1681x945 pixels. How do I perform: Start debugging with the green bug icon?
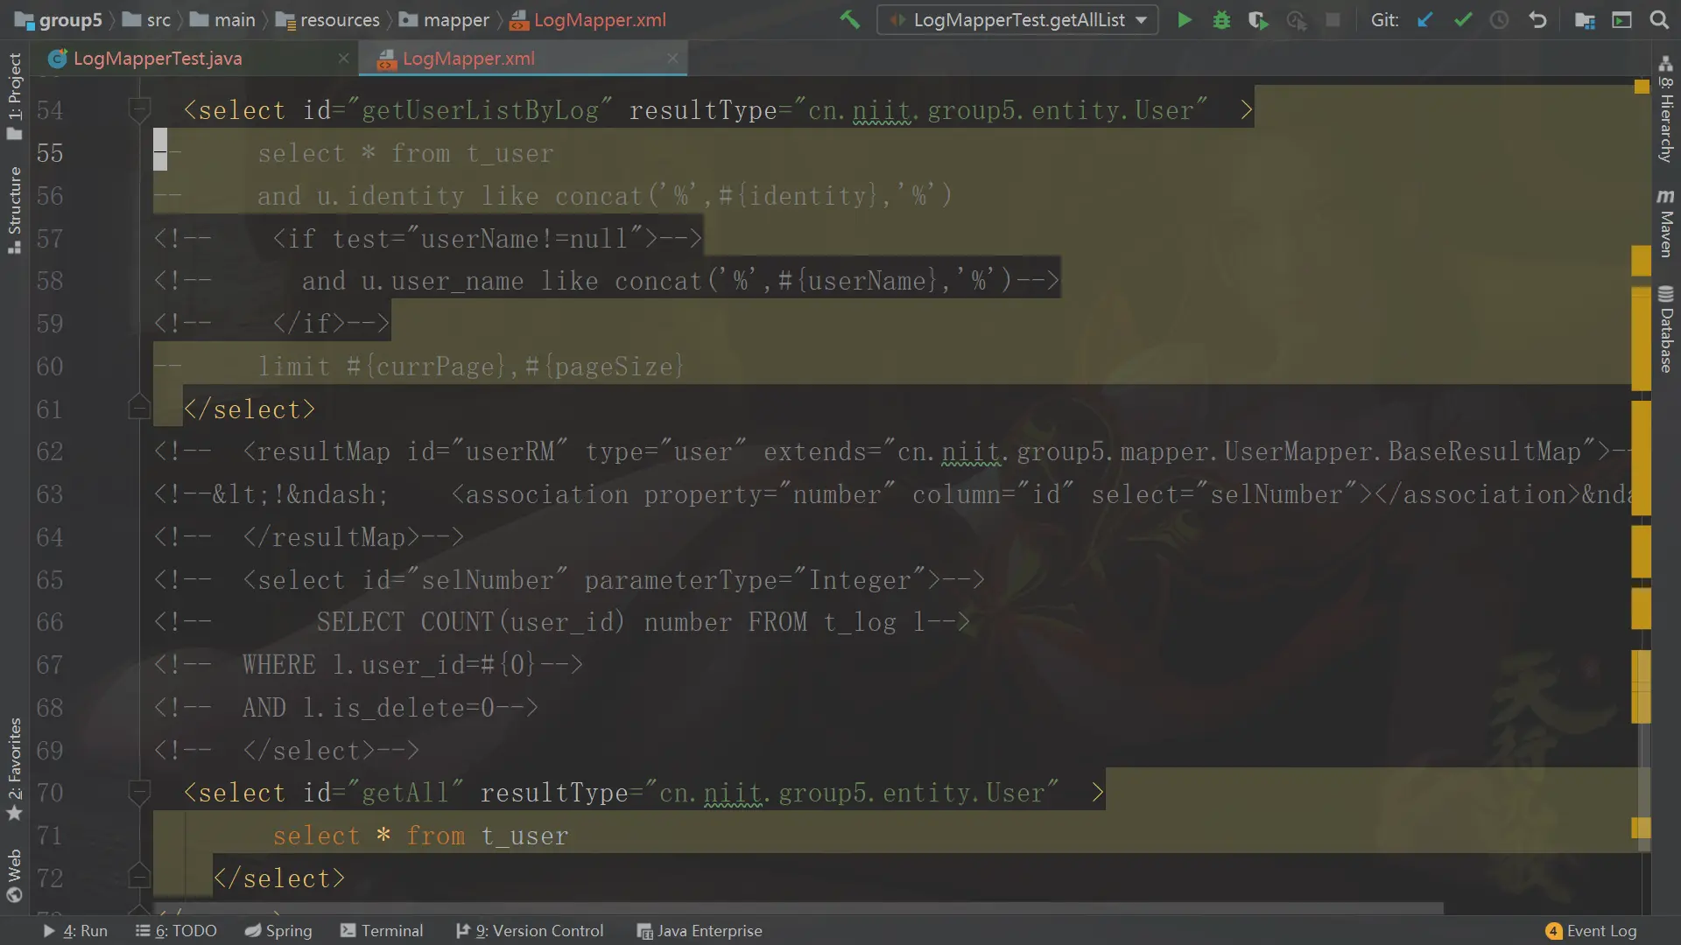1221,19
